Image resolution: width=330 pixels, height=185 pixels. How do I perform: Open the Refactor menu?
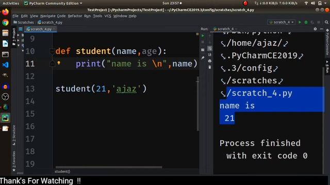tap(75, 16)
